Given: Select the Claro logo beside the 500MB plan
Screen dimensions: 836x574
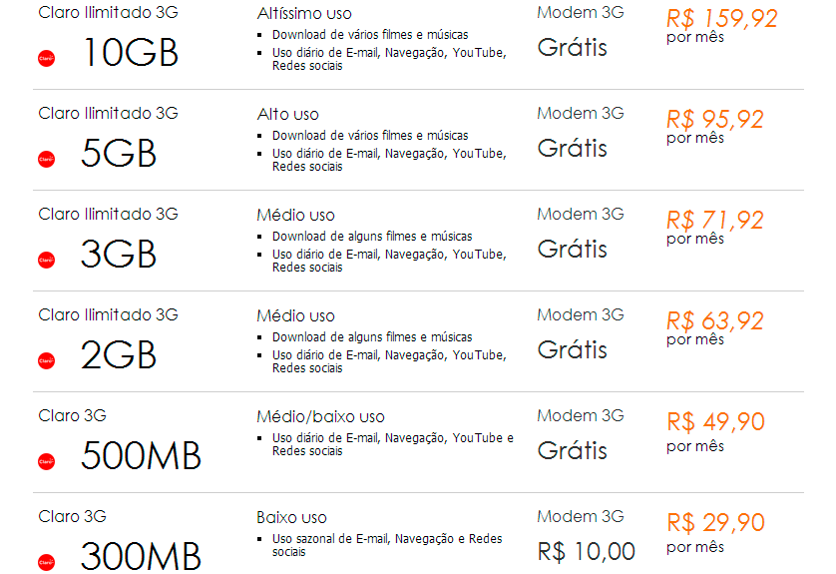Looking at the screenshot, I should tap(46, 461).
